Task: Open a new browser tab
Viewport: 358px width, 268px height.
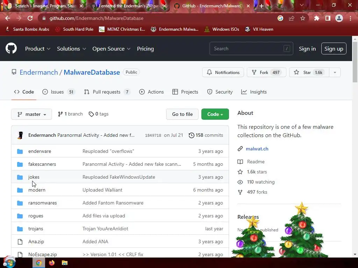Action: [x=262, y=6]
